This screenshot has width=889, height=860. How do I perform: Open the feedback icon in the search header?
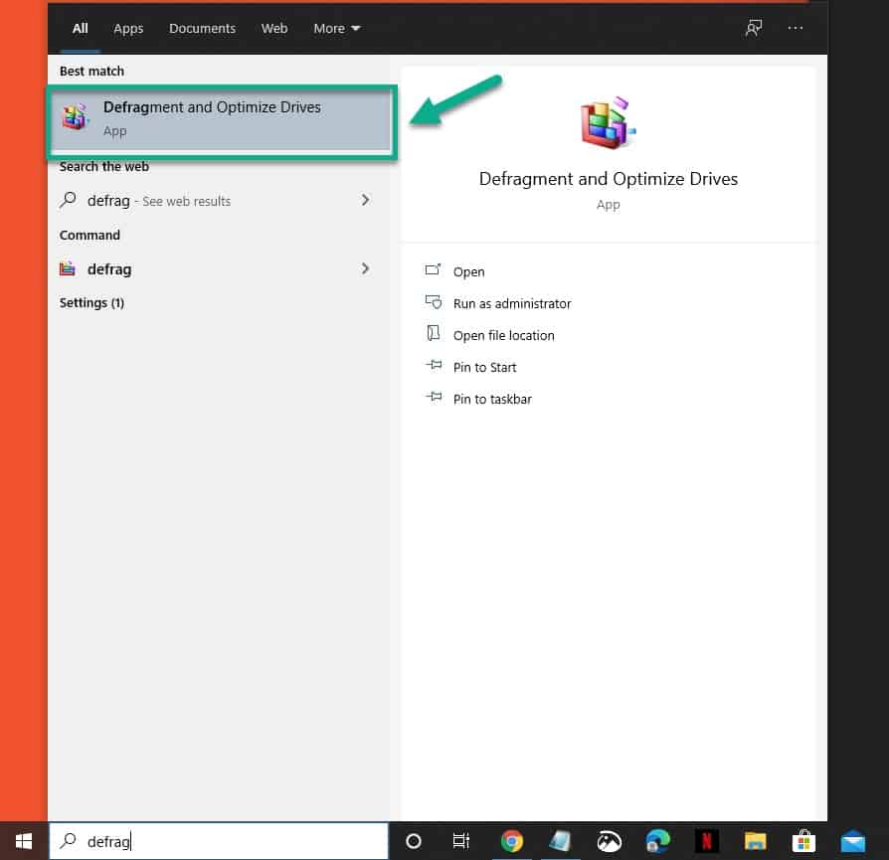(754, 28)
